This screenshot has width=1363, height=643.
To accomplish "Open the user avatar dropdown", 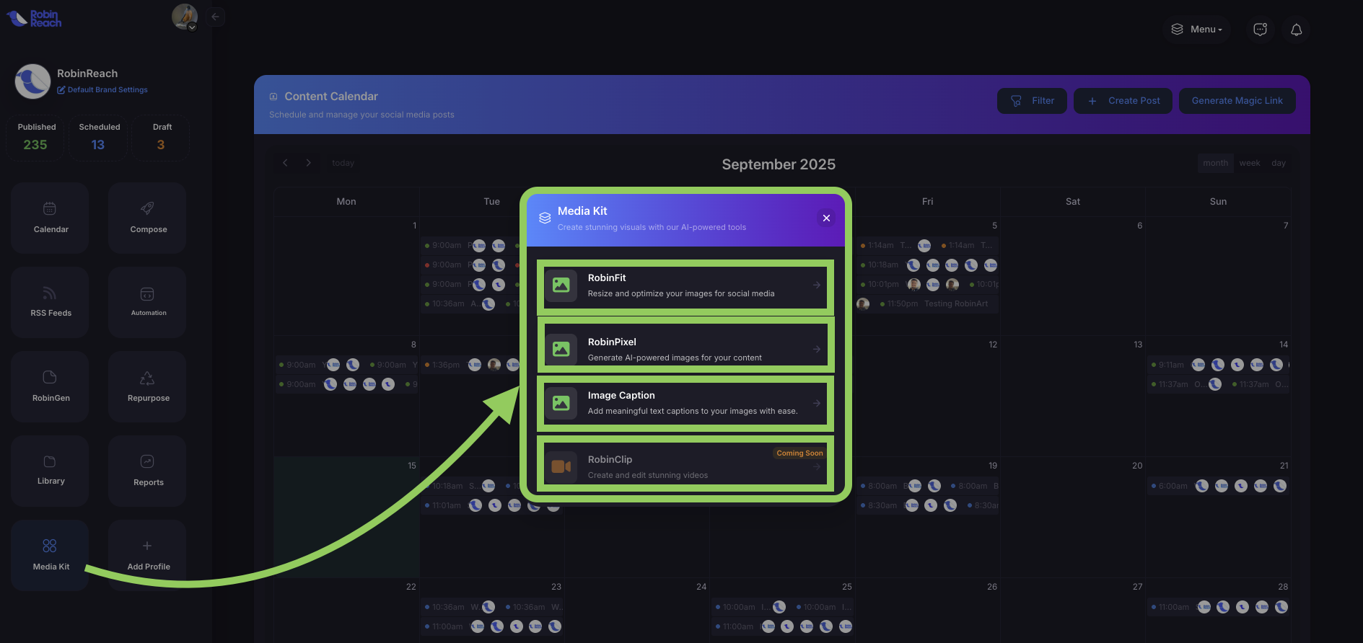I will tap(185, 17).
